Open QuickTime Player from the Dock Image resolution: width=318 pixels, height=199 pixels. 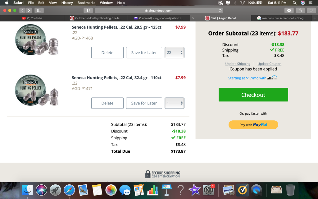(256, 190)
